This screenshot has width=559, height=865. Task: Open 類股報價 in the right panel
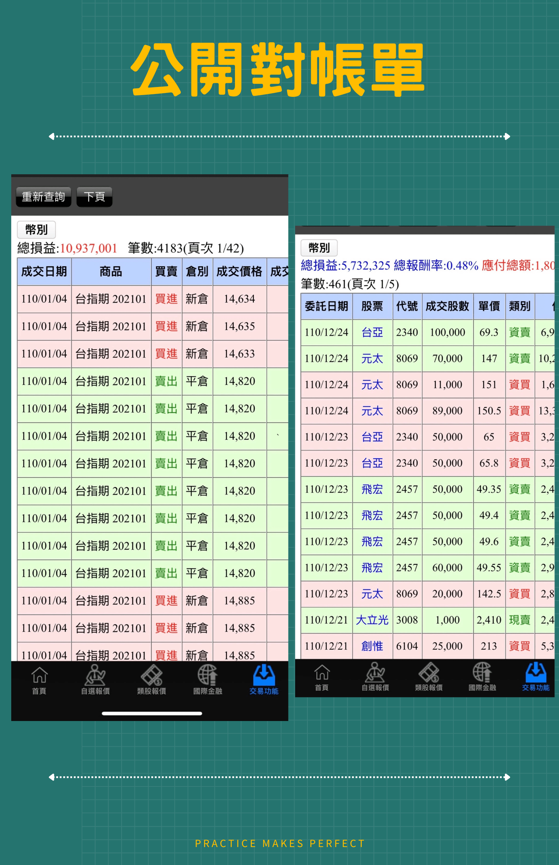[x=429, y=676]
